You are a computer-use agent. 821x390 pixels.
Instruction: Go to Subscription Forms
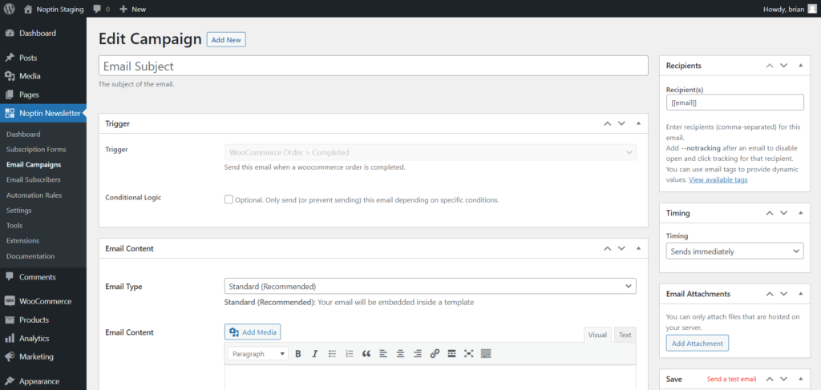(36, 150)
